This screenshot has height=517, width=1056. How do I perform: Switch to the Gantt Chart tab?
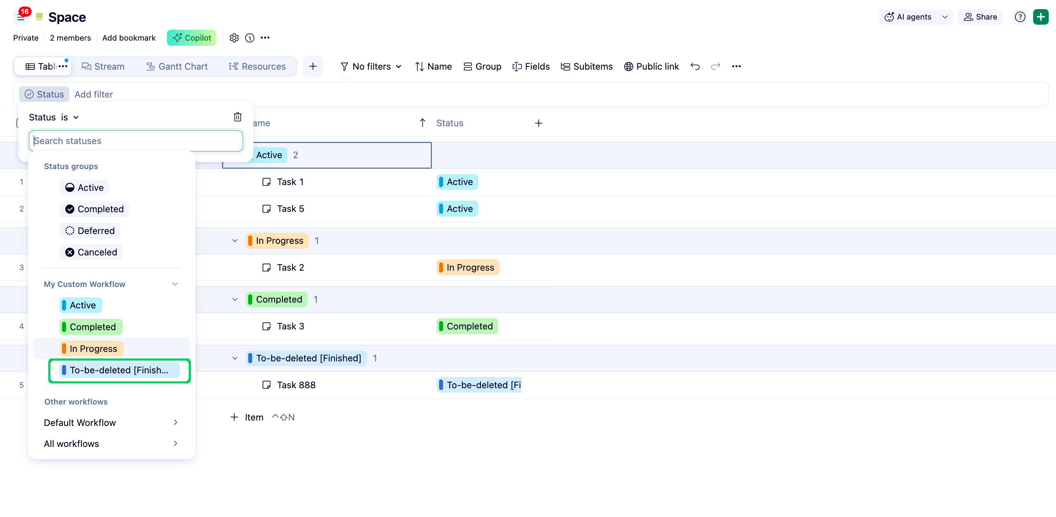(177, 66)
